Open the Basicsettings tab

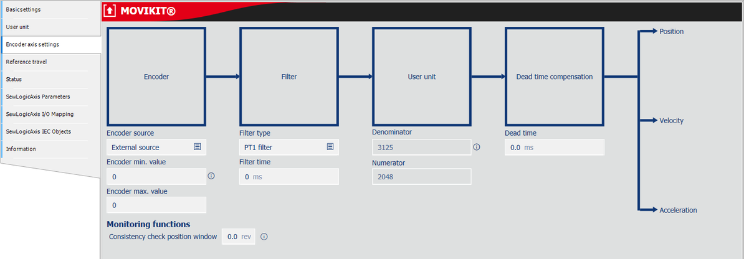click(x=50, y=9)
